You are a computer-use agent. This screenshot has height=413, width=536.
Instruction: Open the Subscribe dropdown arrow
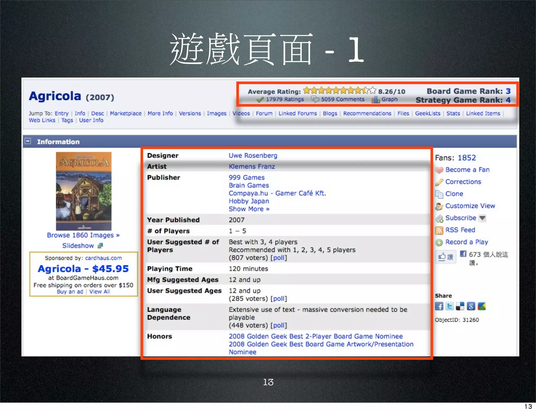(482, 218)
